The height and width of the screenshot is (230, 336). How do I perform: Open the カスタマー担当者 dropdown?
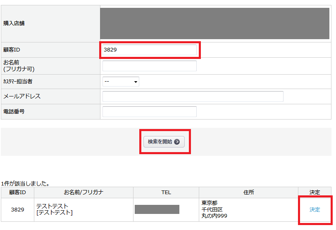121,82
